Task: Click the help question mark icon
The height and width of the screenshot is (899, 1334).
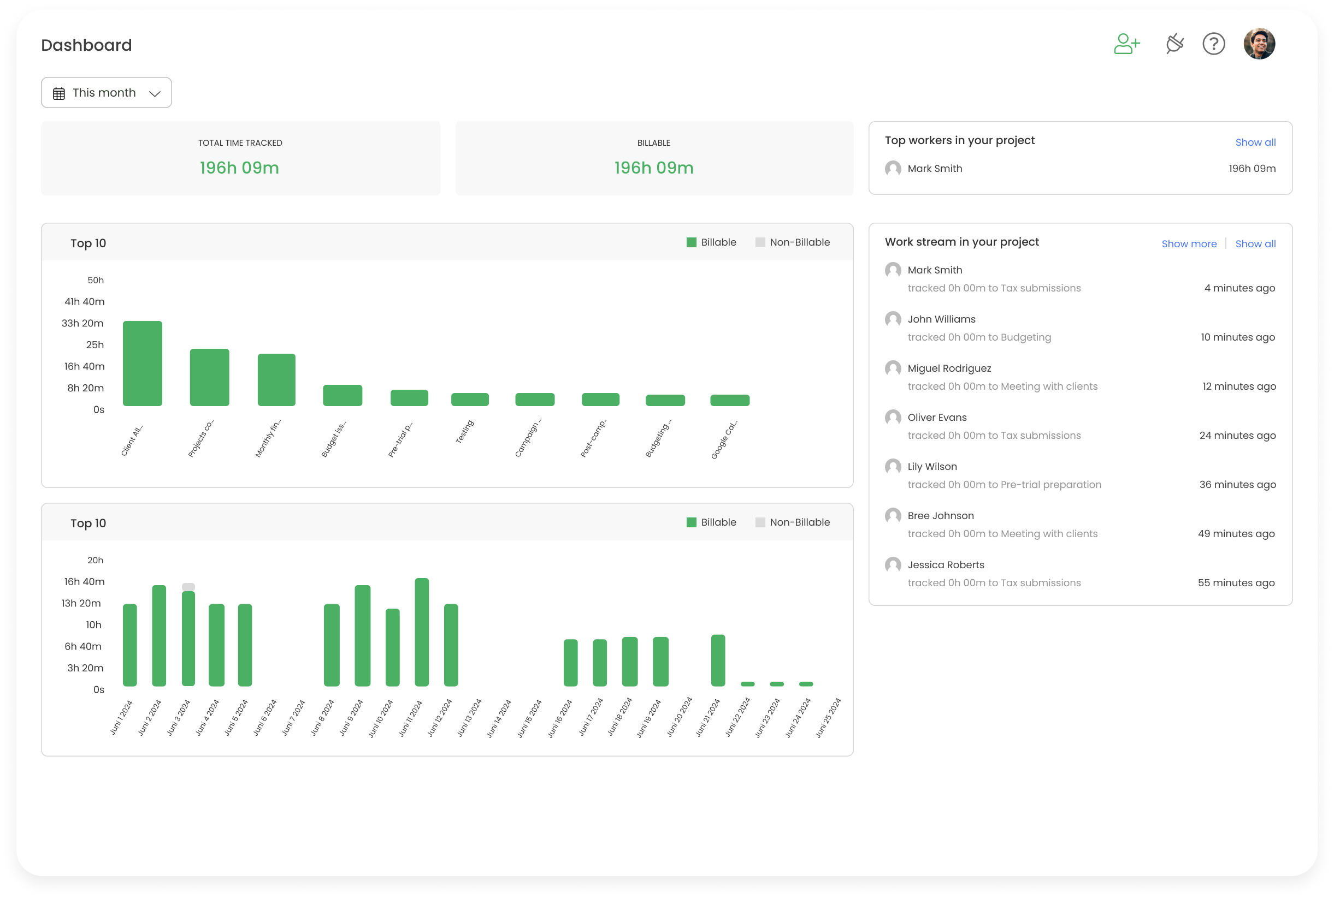Action: (1214, 43)
